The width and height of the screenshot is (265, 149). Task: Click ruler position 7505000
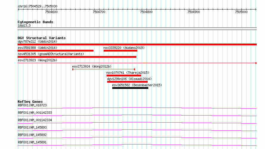coord(241,12)
